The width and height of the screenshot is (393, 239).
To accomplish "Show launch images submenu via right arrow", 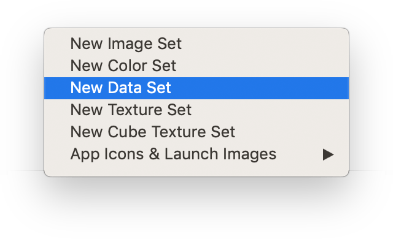I will pyautogui.click(x=328, y=154).
